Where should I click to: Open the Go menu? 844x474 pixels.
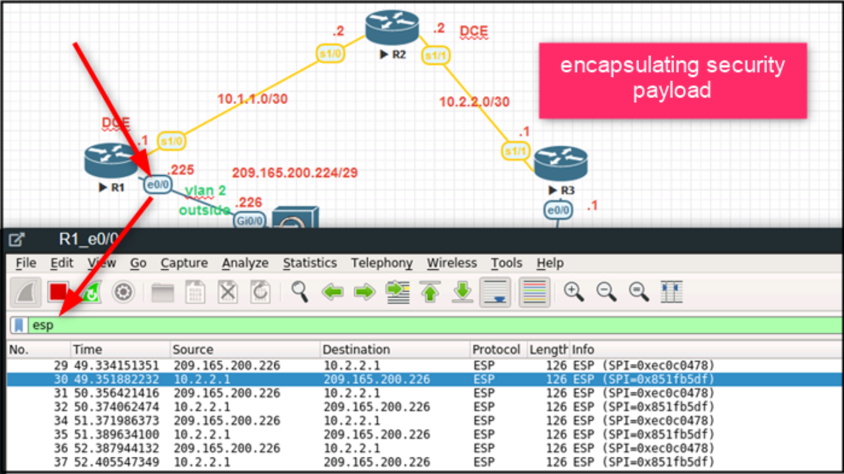pyautogui.click(x=138, y=263)
